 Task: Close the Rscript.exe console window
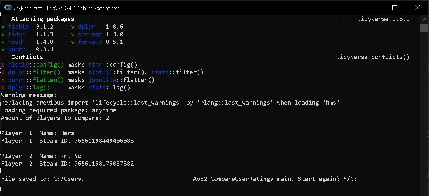(417, 8)
